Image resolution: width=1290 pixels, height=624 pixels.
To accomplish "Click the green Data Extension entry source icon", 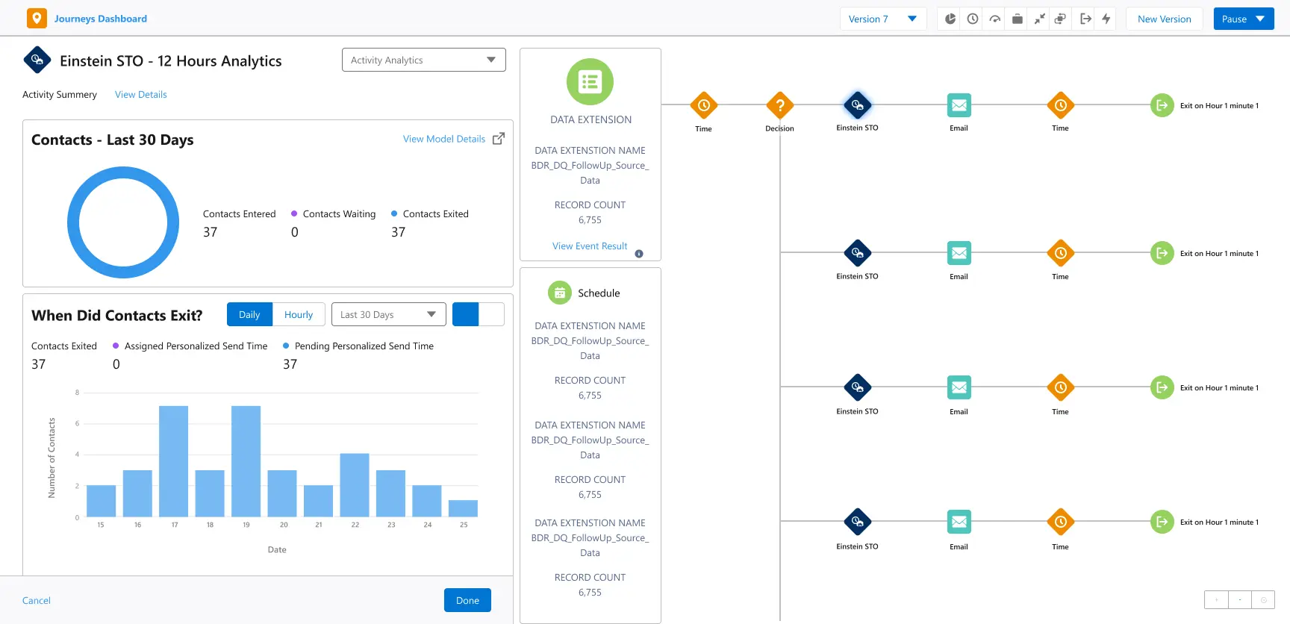I will (590, 81).
